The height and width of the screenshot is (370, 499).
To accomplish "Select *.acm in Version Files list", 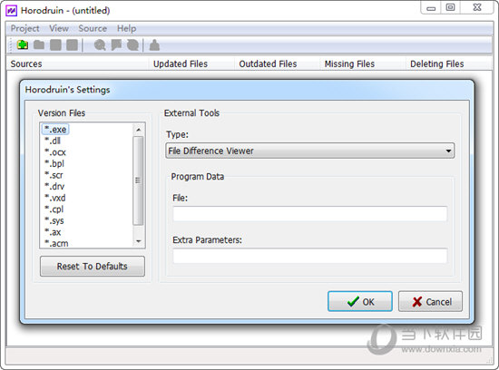I will (56, 243).
